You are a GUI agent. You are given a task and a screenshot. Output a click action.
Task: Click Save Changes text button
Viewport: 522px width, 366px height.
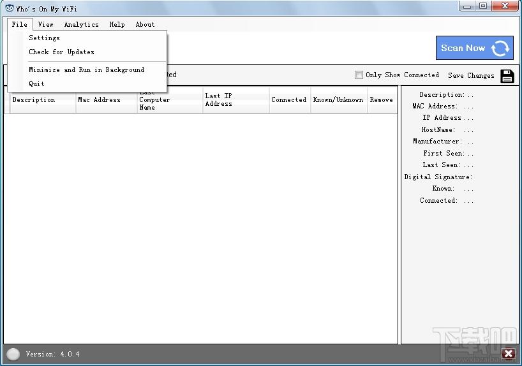tap(471, 75)
